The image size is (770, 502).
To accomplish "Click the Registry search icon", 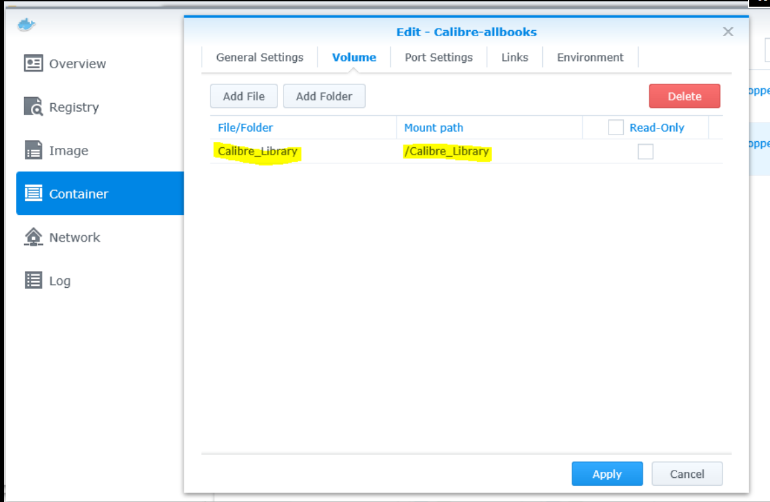I will 34,106.
